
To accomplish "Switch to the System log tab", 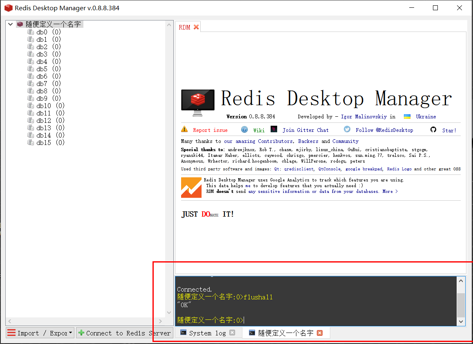I will [208, 333].
